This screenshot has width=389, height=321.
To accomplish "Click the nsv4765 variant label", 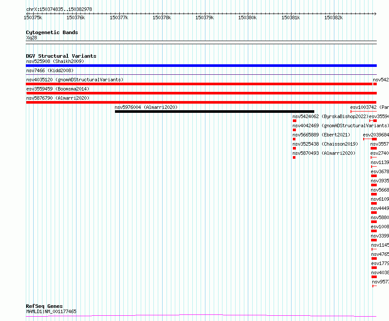I will [380, 254].
